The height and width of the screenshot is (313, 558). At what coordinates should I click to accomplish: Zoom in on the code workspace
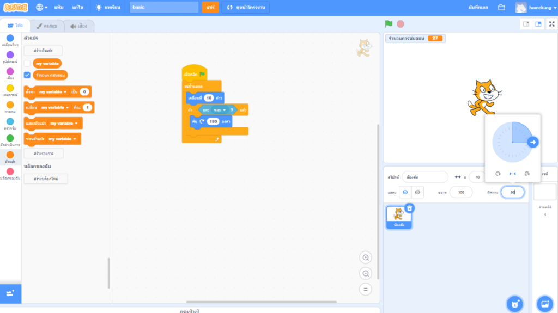(x=366, y=257)
